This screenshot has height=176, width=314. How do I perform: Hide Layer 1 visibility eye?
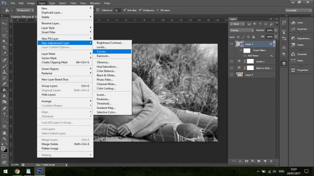(x=231, y=44)
